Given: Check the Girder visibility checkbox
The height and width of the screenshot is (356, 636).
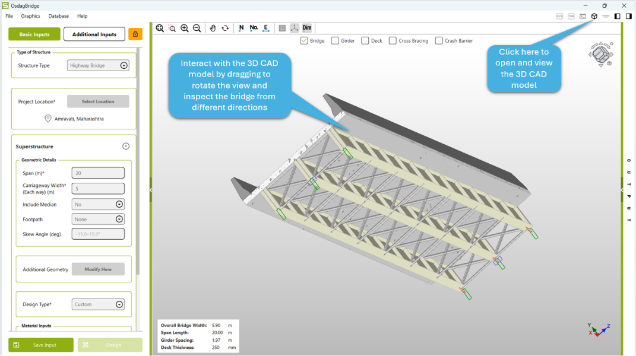Looking at the screenshot, I should [335, 40].
